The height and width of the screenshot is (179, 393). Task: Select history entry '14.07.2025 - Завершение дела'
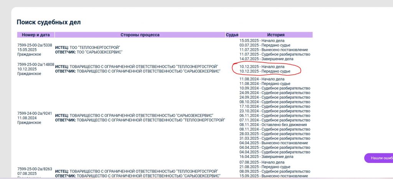tap(266, 59)
